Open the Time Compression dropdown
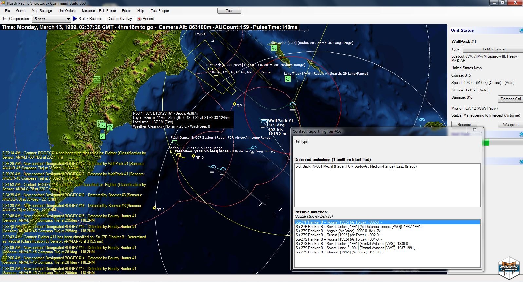This screenshot has width=523, height=282. (68, 19)
